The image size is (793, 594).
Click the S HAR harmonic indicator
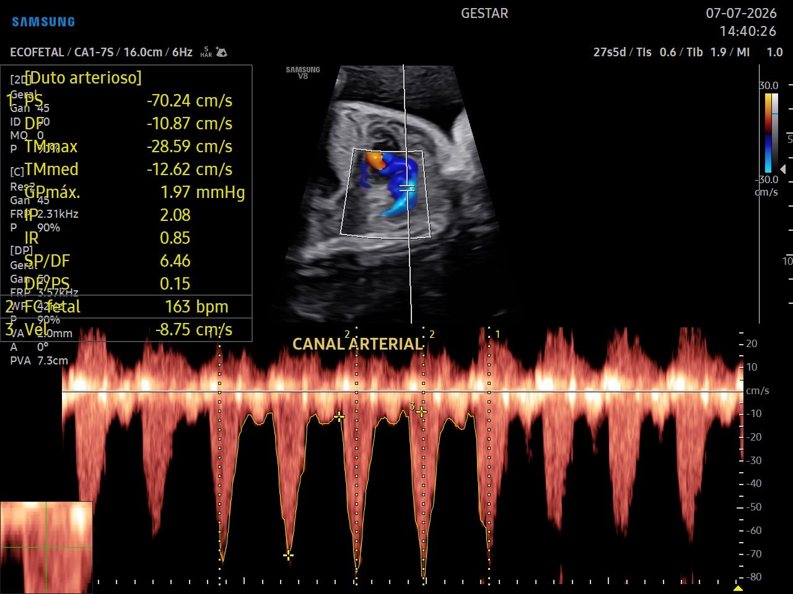coord(206,52)
